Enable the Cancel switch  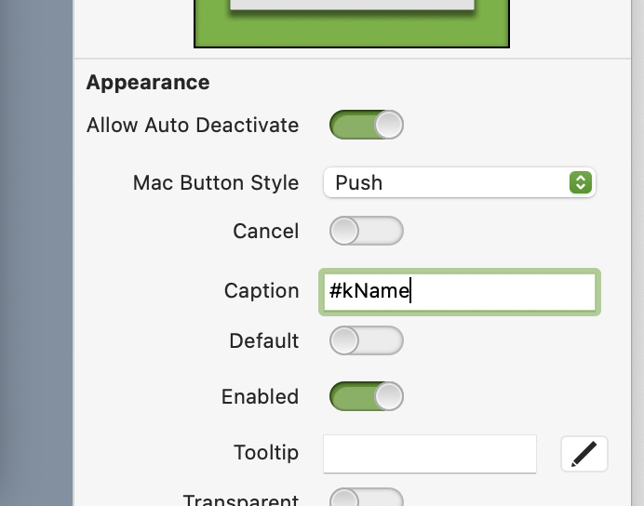(367, 231)
